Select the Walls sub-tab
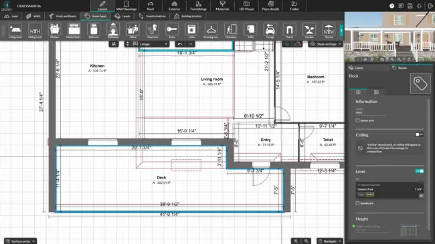Image resolution: width=435 pixels, height=244 pixels. coord(33,16)
